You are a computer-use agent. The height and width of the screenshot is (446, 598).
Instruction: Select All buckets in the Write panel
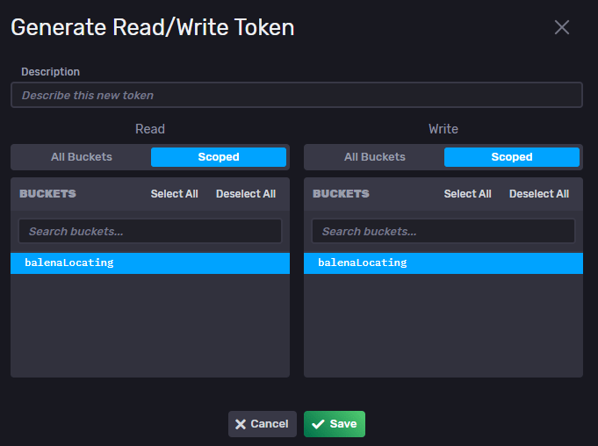point(467,194)
